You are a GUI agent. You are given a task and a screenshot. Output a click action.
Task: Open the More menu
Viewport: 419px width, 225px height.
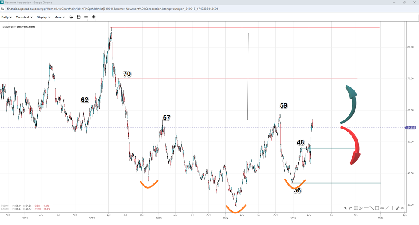coord(59,17)
